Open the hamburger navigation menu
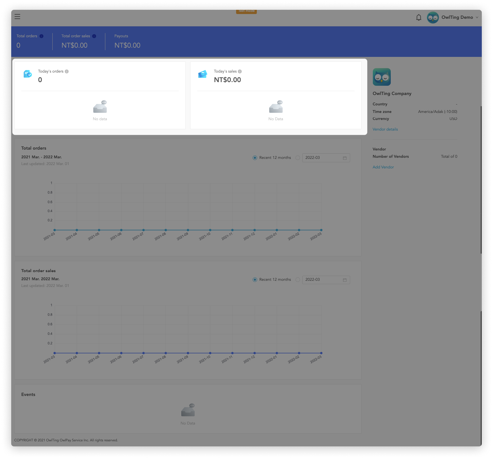The width and height of the screenshot is (493, 459). pyautogui.click(x=17, y=17)
